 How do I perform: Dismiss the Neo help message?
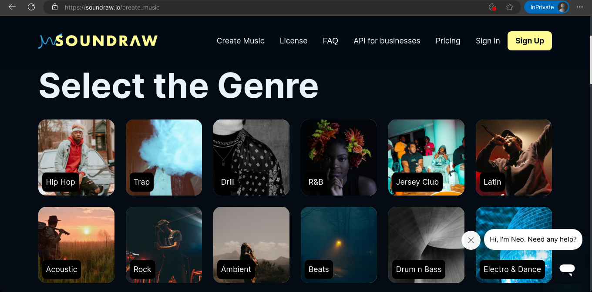click(x=471, y=240)
